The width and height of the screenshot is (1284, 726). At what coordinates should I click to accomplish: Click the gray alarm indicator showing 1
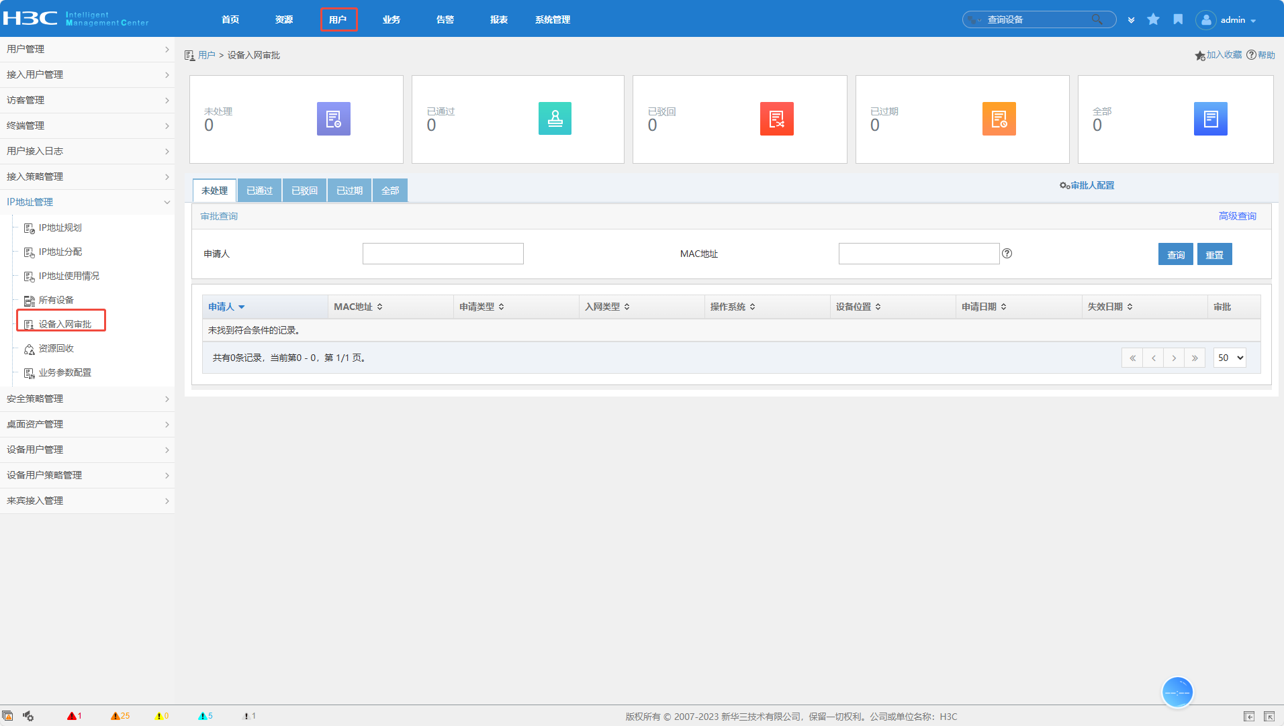[250, 716]
